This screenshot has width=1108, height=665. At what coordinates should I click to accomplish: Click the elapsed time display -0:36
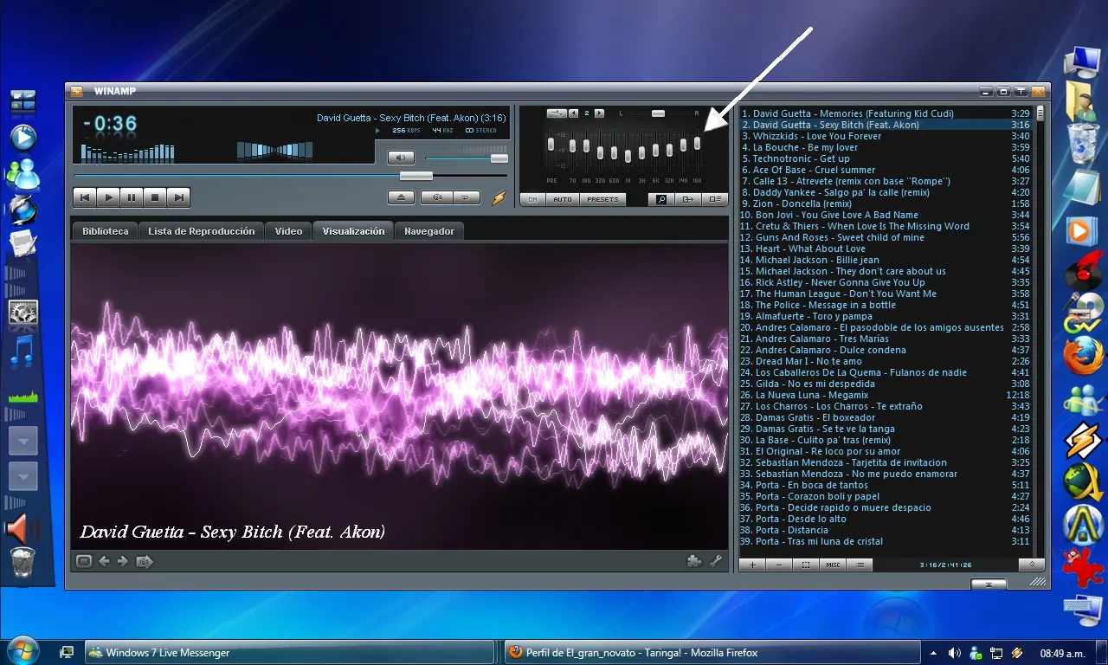[x=110, y=124]
